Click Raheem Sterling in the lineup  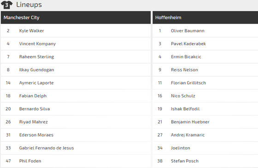coord(36,57)
